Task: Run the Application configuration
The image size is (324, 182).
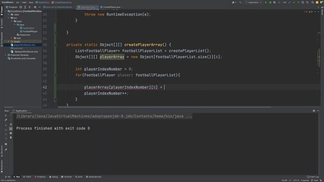Action: (266, 3)
